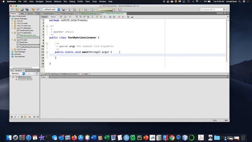Click the Build Project hammer icon
The width and height of the screenshot is (252, 142).
click(69, 9)
